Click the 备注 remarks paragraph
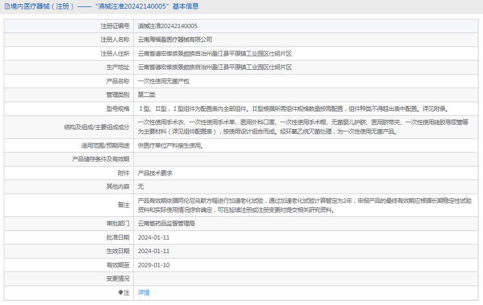The width and height of the screenshot is (483, 305). [x=304, y=205]
